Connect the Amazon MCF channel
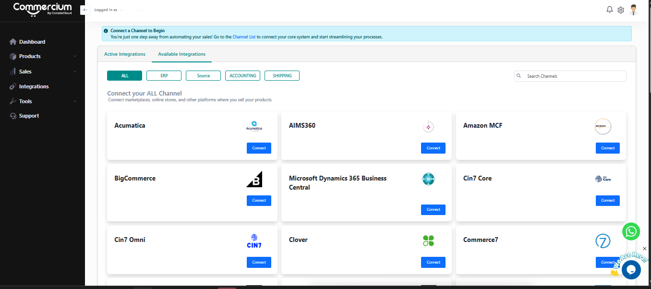Image resolution: width=651 pixels, height=289 pixels. click(x=608, y=148)
